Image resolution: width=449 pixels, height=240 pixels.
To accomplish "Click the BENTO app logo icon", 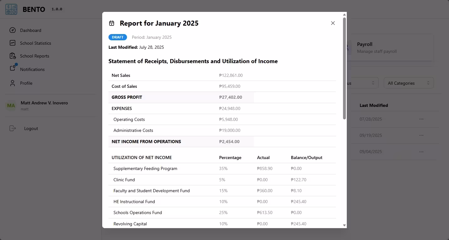I will 11,9.
